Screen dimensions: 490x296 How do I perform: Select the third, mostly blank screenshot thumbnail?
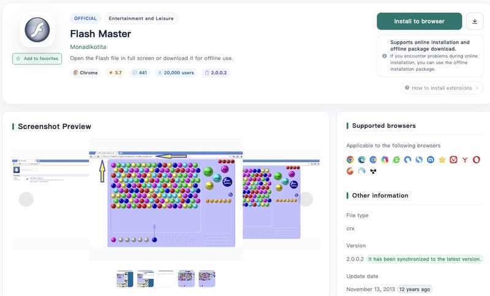click(166, 278)
